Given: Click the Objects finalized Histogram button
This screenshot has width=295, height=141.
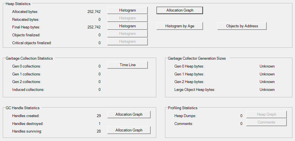Looking at the screenshot, I should click(127, 34).
